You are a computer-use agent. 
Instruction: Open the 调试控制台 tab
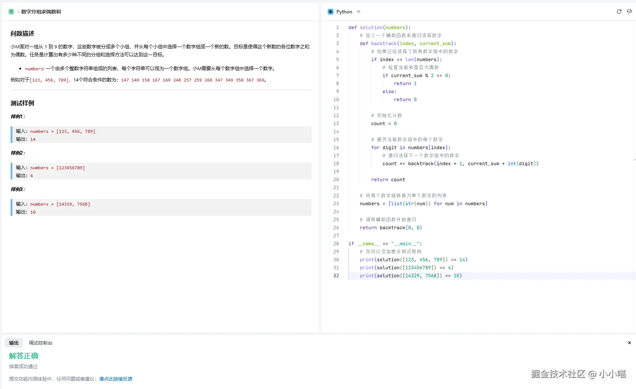(x=40, y=343)
